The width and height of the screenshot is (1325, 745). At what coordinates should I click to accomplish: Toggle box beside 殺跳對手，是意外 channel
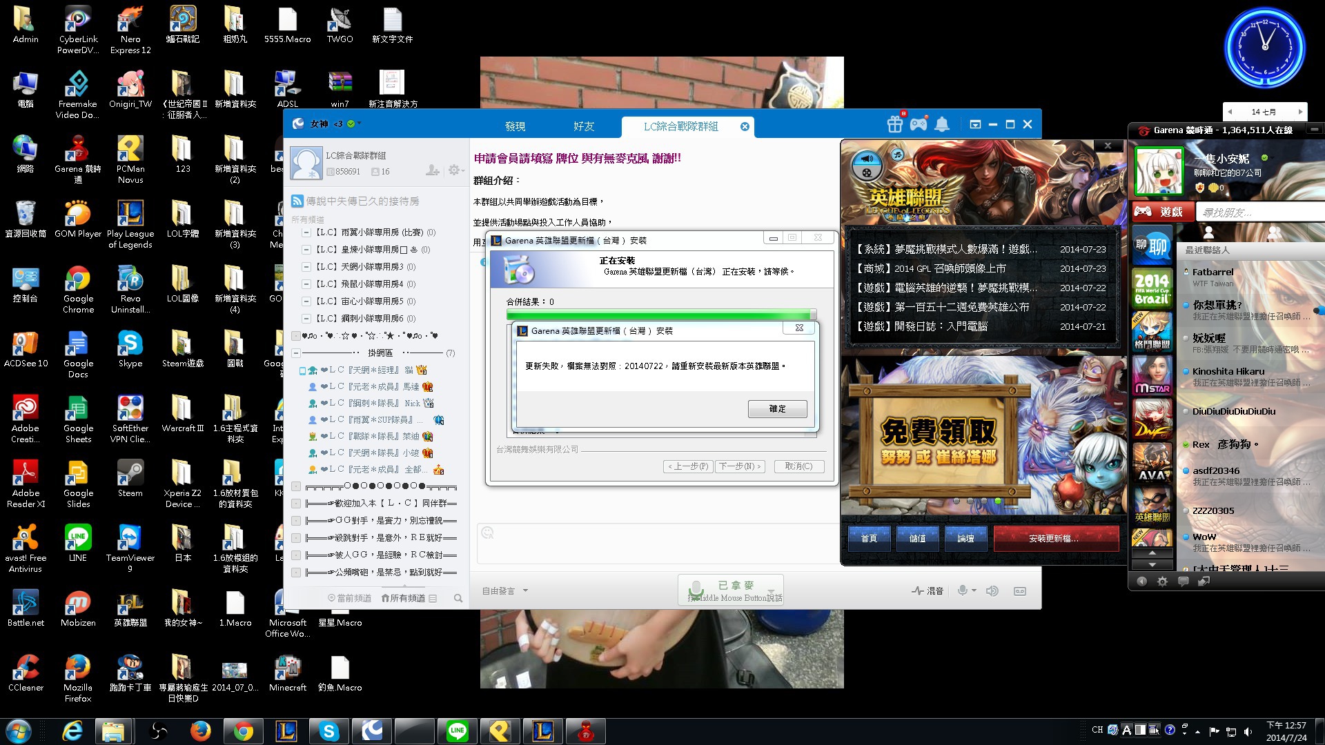click(x=296, y=537)
